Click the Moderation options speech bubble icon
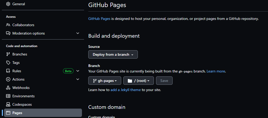Viewport: 268px width, 118px height. tap(8, 33)
